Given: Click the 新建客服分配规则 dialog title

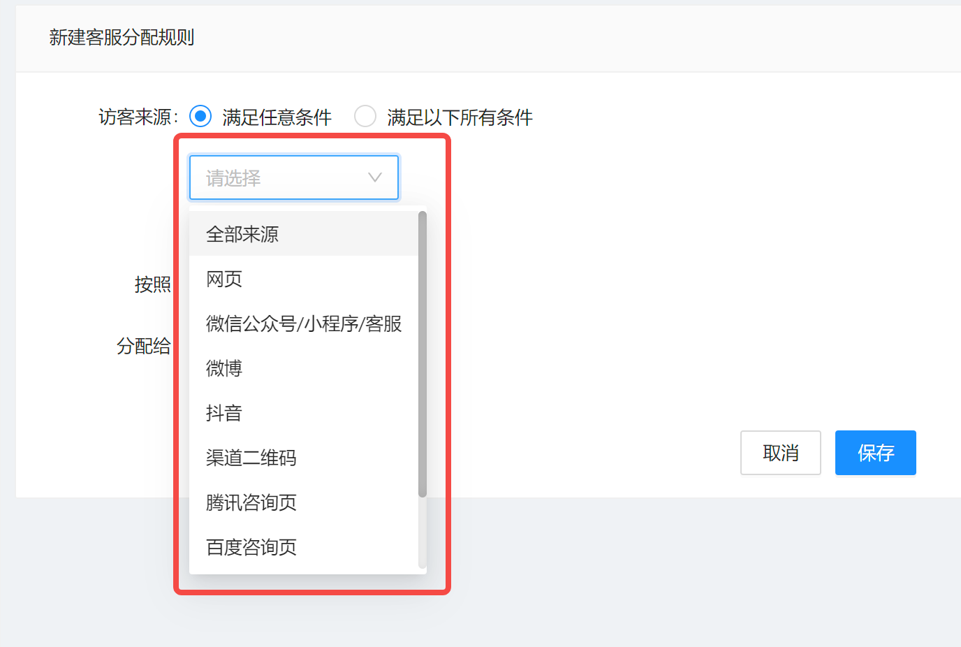Looking at the screenshot, I should (122, 38).
